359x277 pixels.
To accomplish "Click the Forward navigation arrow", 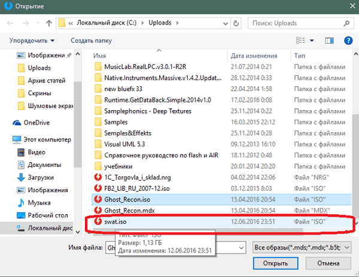I will 26,23.
